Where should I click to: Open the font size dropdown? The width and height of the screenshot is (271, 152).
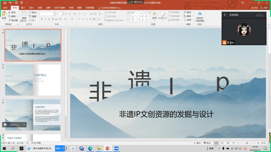click(62, 14)
